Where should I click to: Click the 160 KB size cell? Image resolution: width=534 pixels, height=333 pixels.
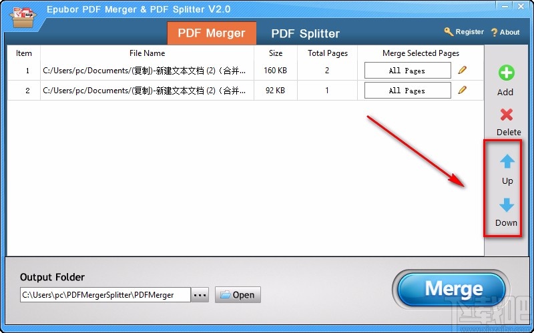(x=276, y=71)
